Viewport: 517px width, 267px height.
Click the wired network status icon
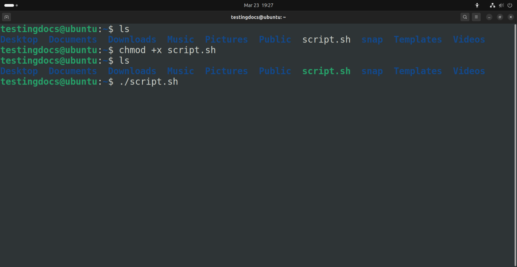[x=492, y=5]
